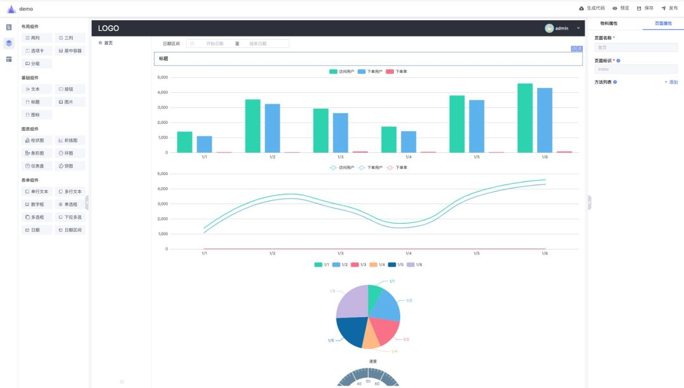This screenshot has height=388, width=684.
Task: Pick the 选项卡 tabs layout component
Action: 37,51
